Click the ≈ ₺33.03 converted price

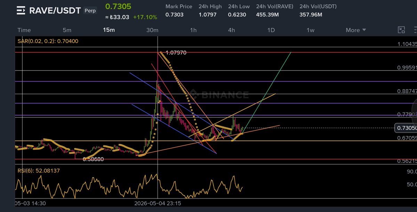pos(117,17)
